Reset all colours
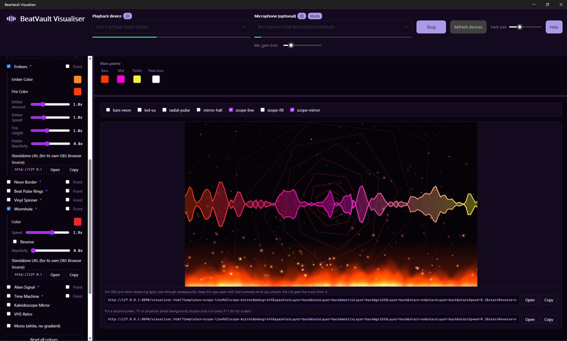Viewport: 567px width, 341px height. (44, 339)
